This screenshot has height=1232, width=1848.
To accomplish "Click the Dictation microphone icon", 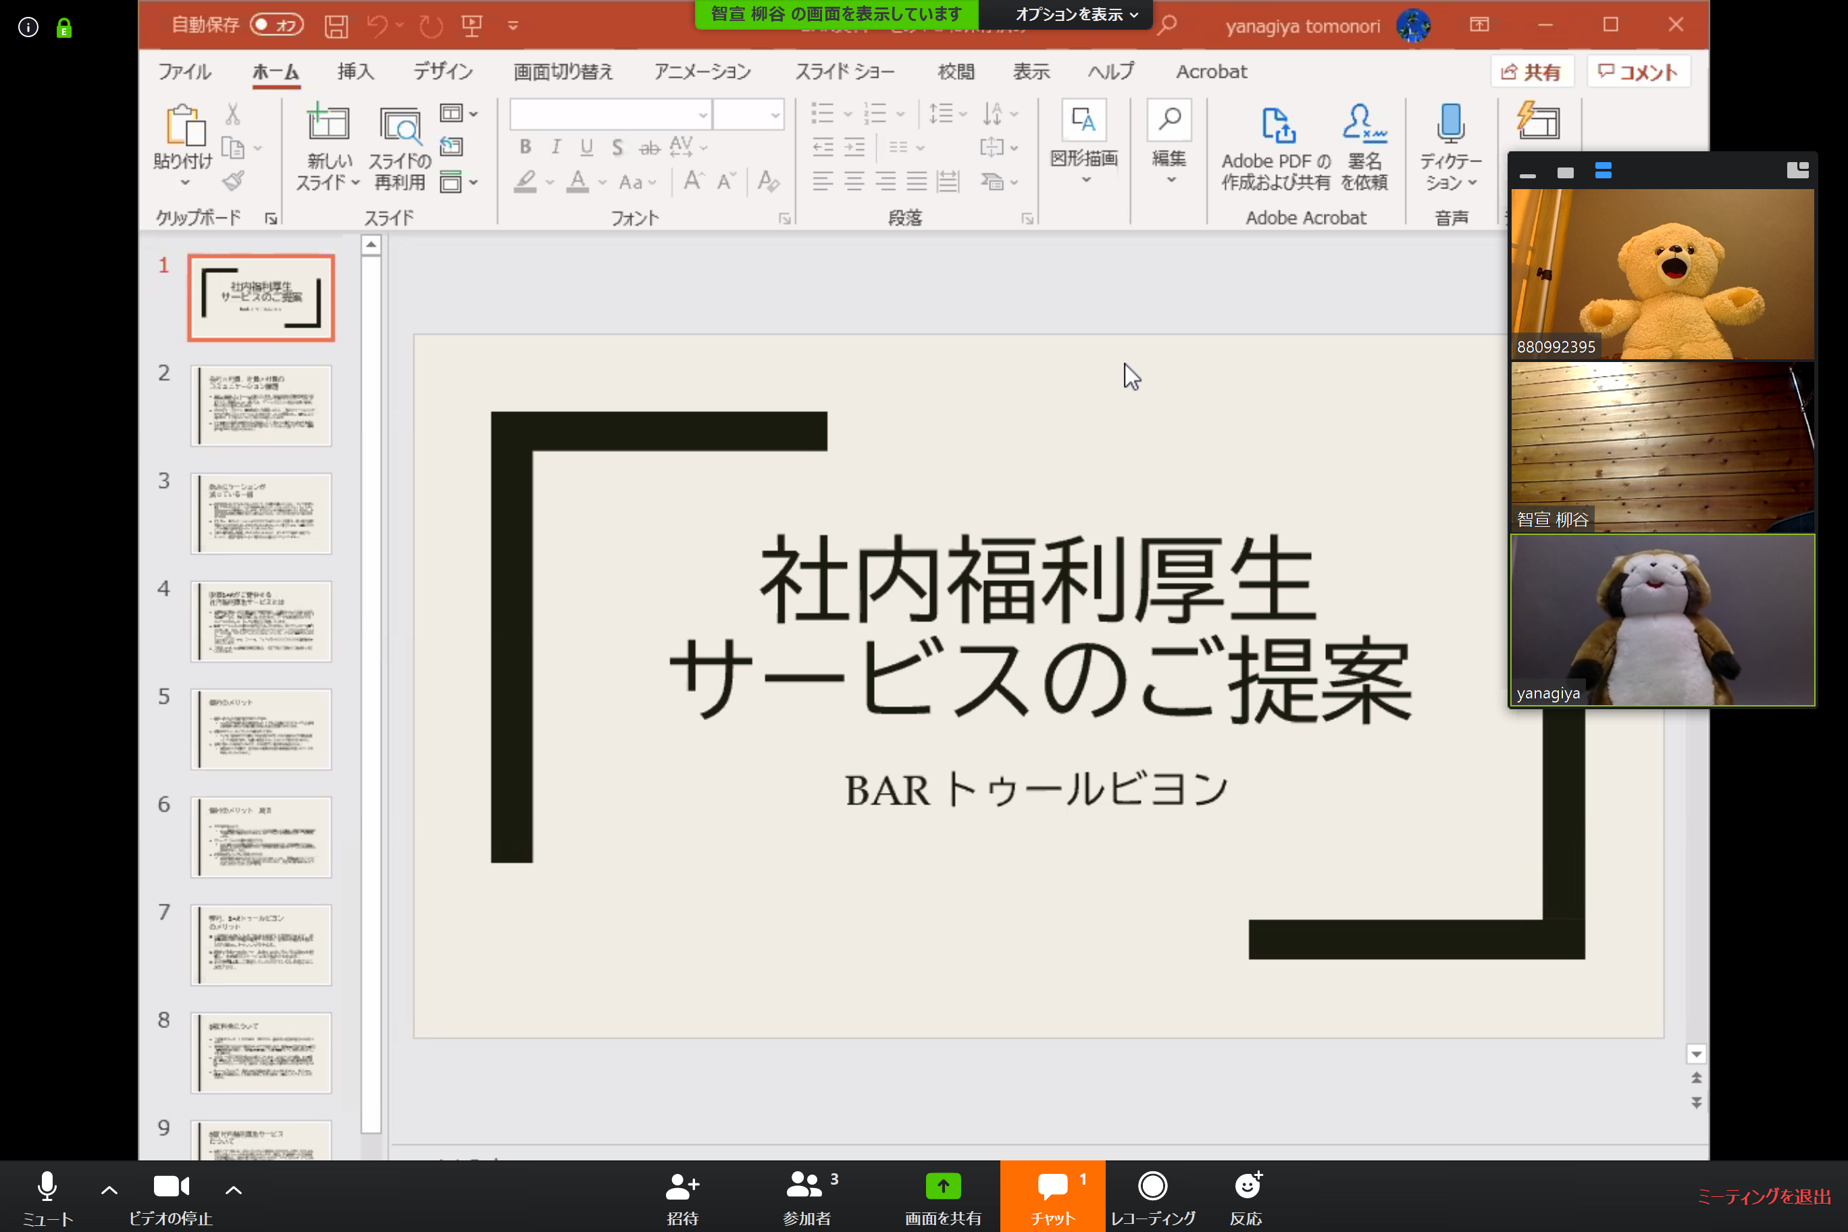I will [1450, 122].
